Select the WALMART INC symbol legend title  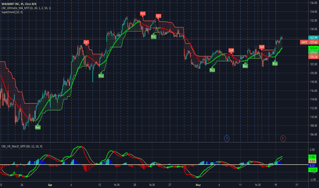pyautogui.click(x=19, y=4)
